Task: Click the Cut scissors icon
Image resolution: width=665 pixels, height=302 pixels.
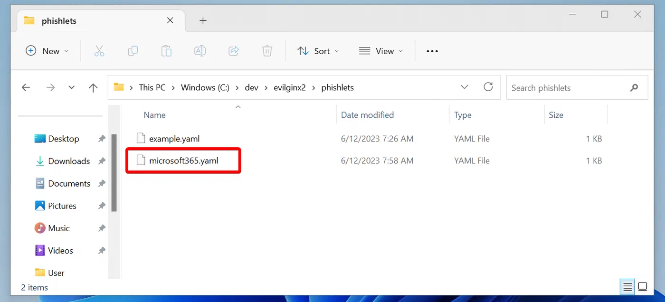Action: tap(99, 51)
